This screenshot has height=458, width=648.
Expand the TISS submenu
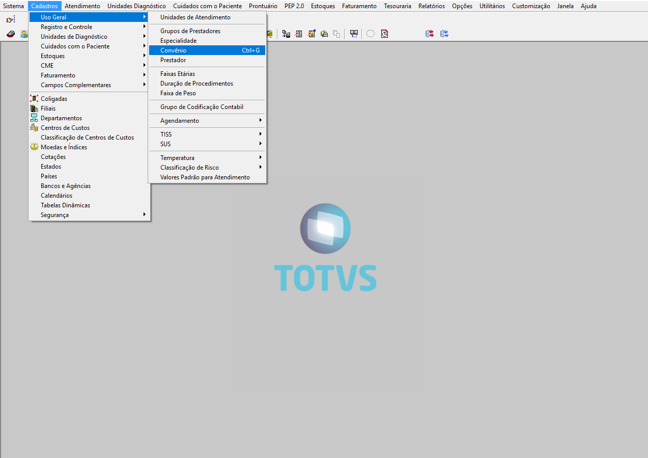[x=207, y=134]
